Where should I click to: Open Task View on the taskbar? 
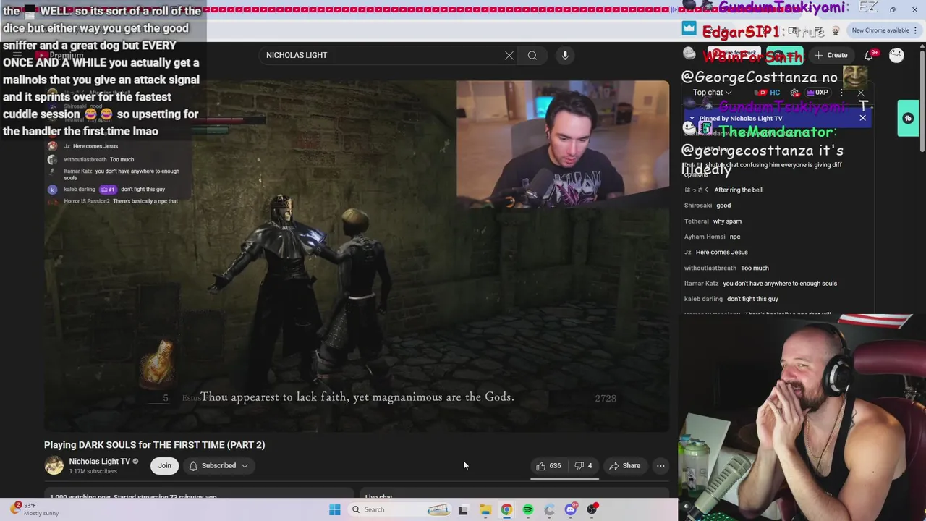(463, 509)
